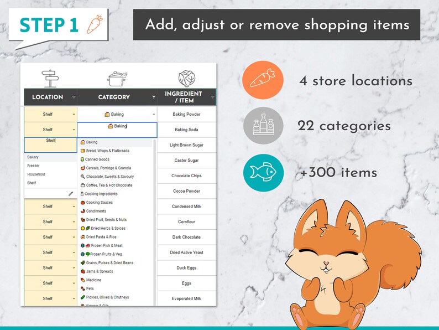Screen dimensions: 439x330
Task: Click the category cell being edited with Baking
Action: pos(117,130)
